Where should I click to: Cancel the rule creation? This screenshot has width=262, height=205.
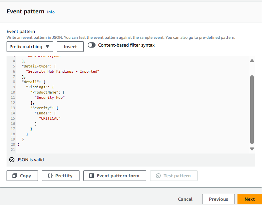185,199
